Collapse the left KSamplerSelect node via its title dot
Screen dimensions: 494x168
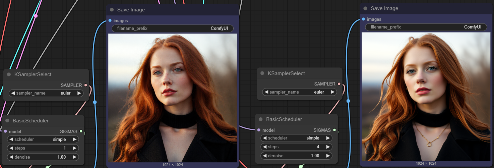point(9,74)
